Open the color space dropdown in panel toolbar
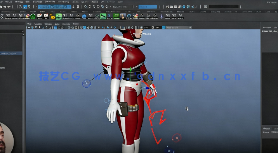The width and height of the screenshot is (278, 153). click(179, 27)
